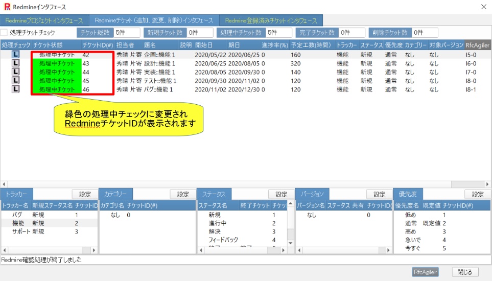
Task: Select tracker row サポート
Action: pos(49,231)
